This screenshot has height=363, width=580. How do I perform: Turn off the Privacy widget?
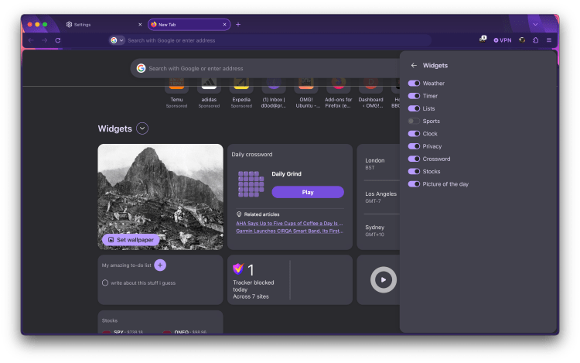[x=414, y=146]
